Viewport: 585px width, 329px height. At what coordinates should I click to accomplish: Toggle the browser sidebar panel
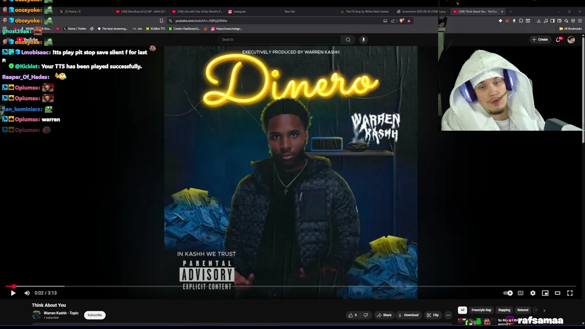553,21
